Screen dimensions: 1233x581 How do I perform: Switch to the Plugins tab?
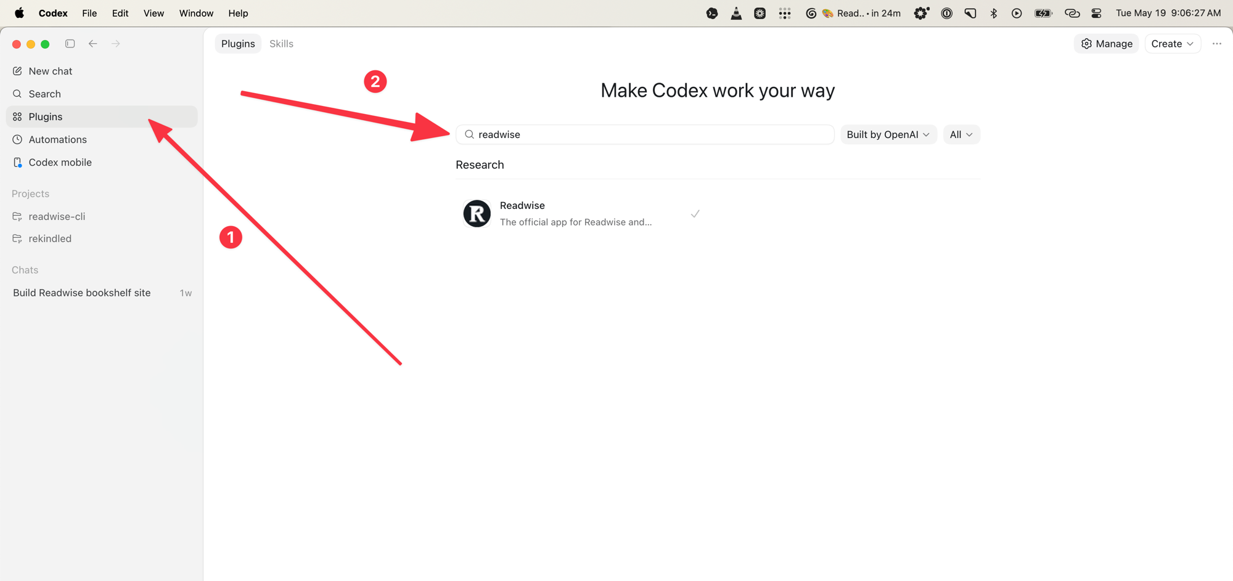click(x=238, y=44)
